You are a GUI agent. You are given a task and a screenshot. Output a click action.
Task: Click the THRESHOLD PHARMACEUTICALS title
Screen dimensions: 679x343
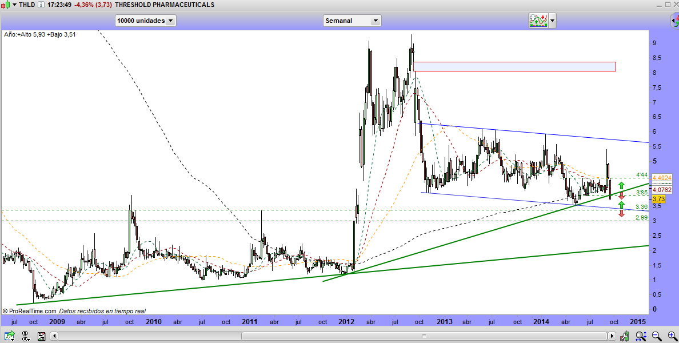pyautogui.click(x=165, y=5)
